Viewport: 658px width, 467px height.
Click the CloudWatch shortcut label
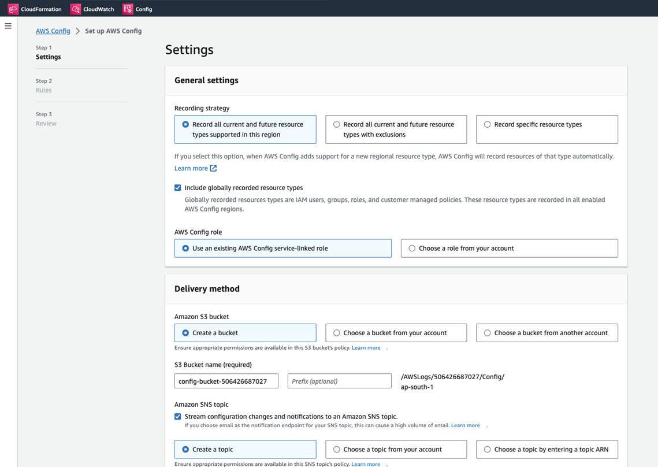pyautogui.click(x=99, y=9)
